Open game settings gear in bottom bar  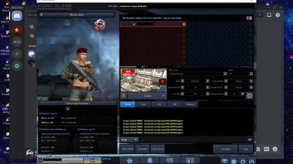[243, 161]
